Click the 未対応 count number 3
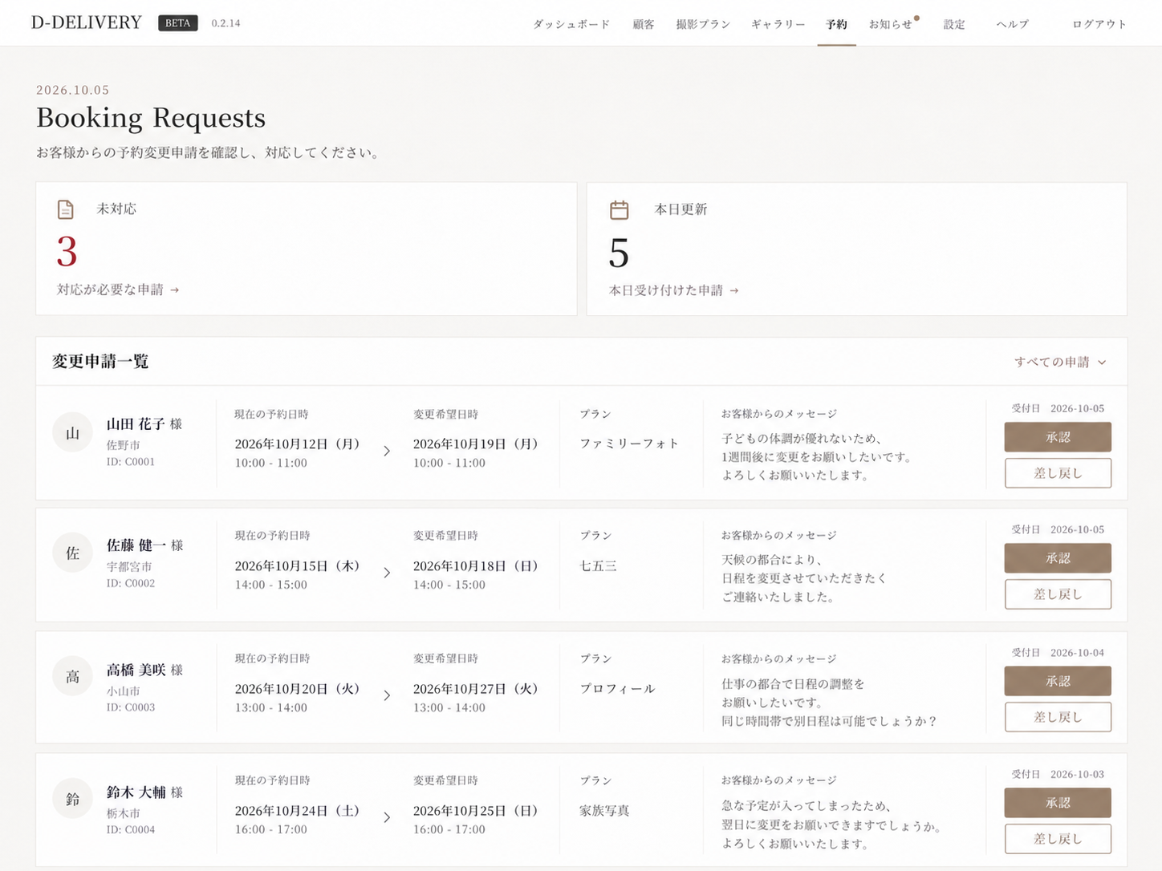The image size is (1162, 871). click(x=67, y=252)
